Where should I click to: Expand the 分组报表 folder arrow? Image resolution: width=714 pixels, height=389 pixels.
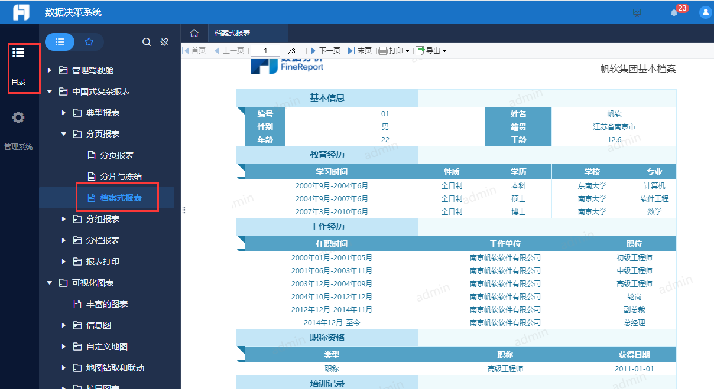click(x=64, y=219)
